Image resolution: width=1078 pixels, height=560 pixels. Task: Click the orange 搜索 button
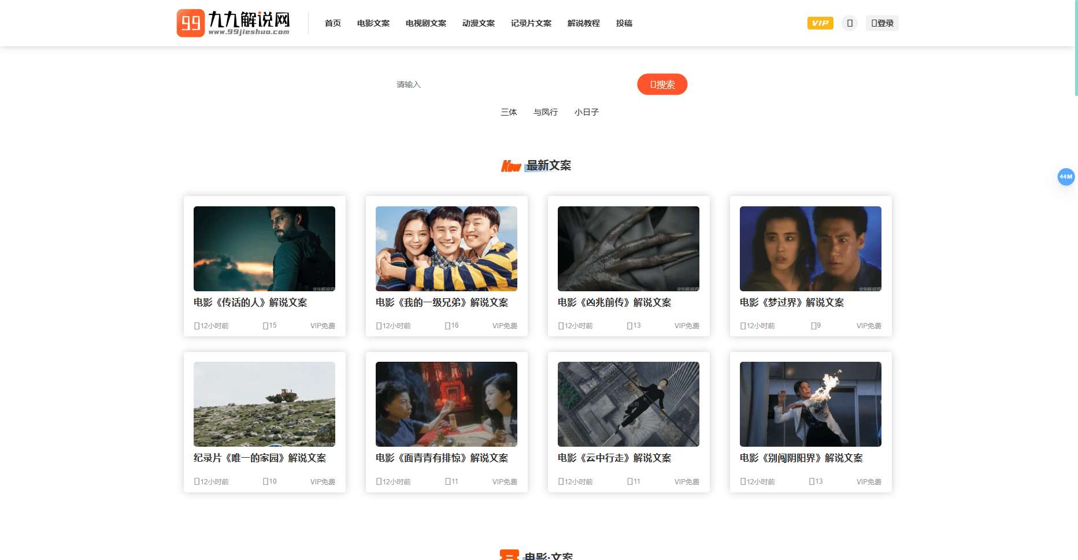(662, 84)
